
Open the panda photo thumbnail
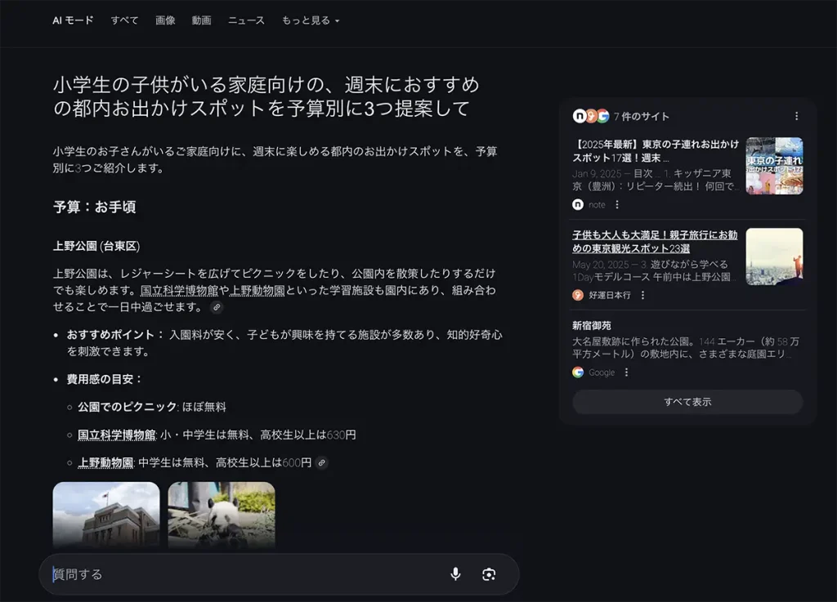(222, 515)
